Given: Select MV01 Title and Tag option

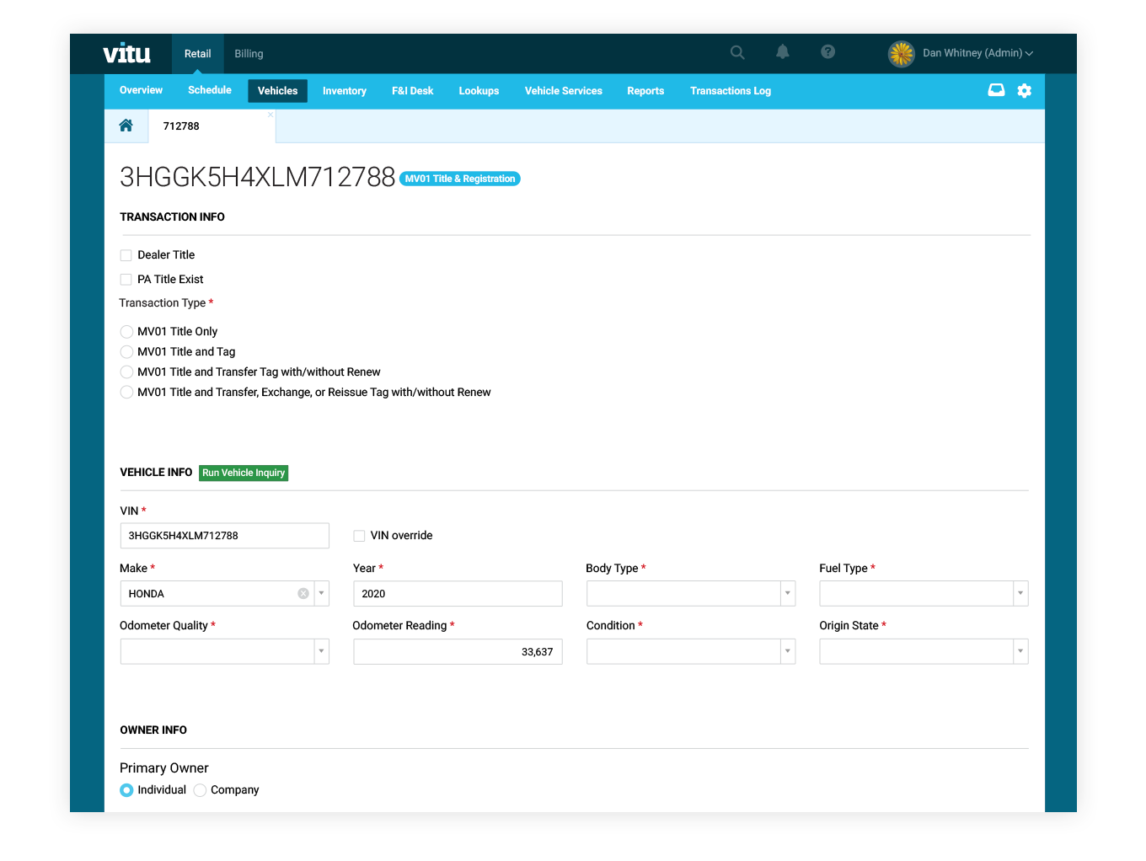Looking at the screenshot, I should pyautogui.click(x=126, y=352).
